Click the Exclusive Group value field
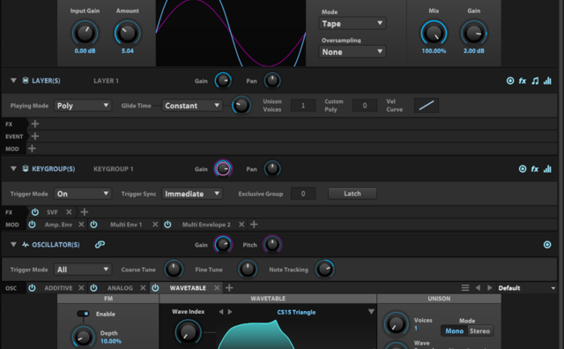Viewport: 564px width, 349px height. [x=303, y=194]
